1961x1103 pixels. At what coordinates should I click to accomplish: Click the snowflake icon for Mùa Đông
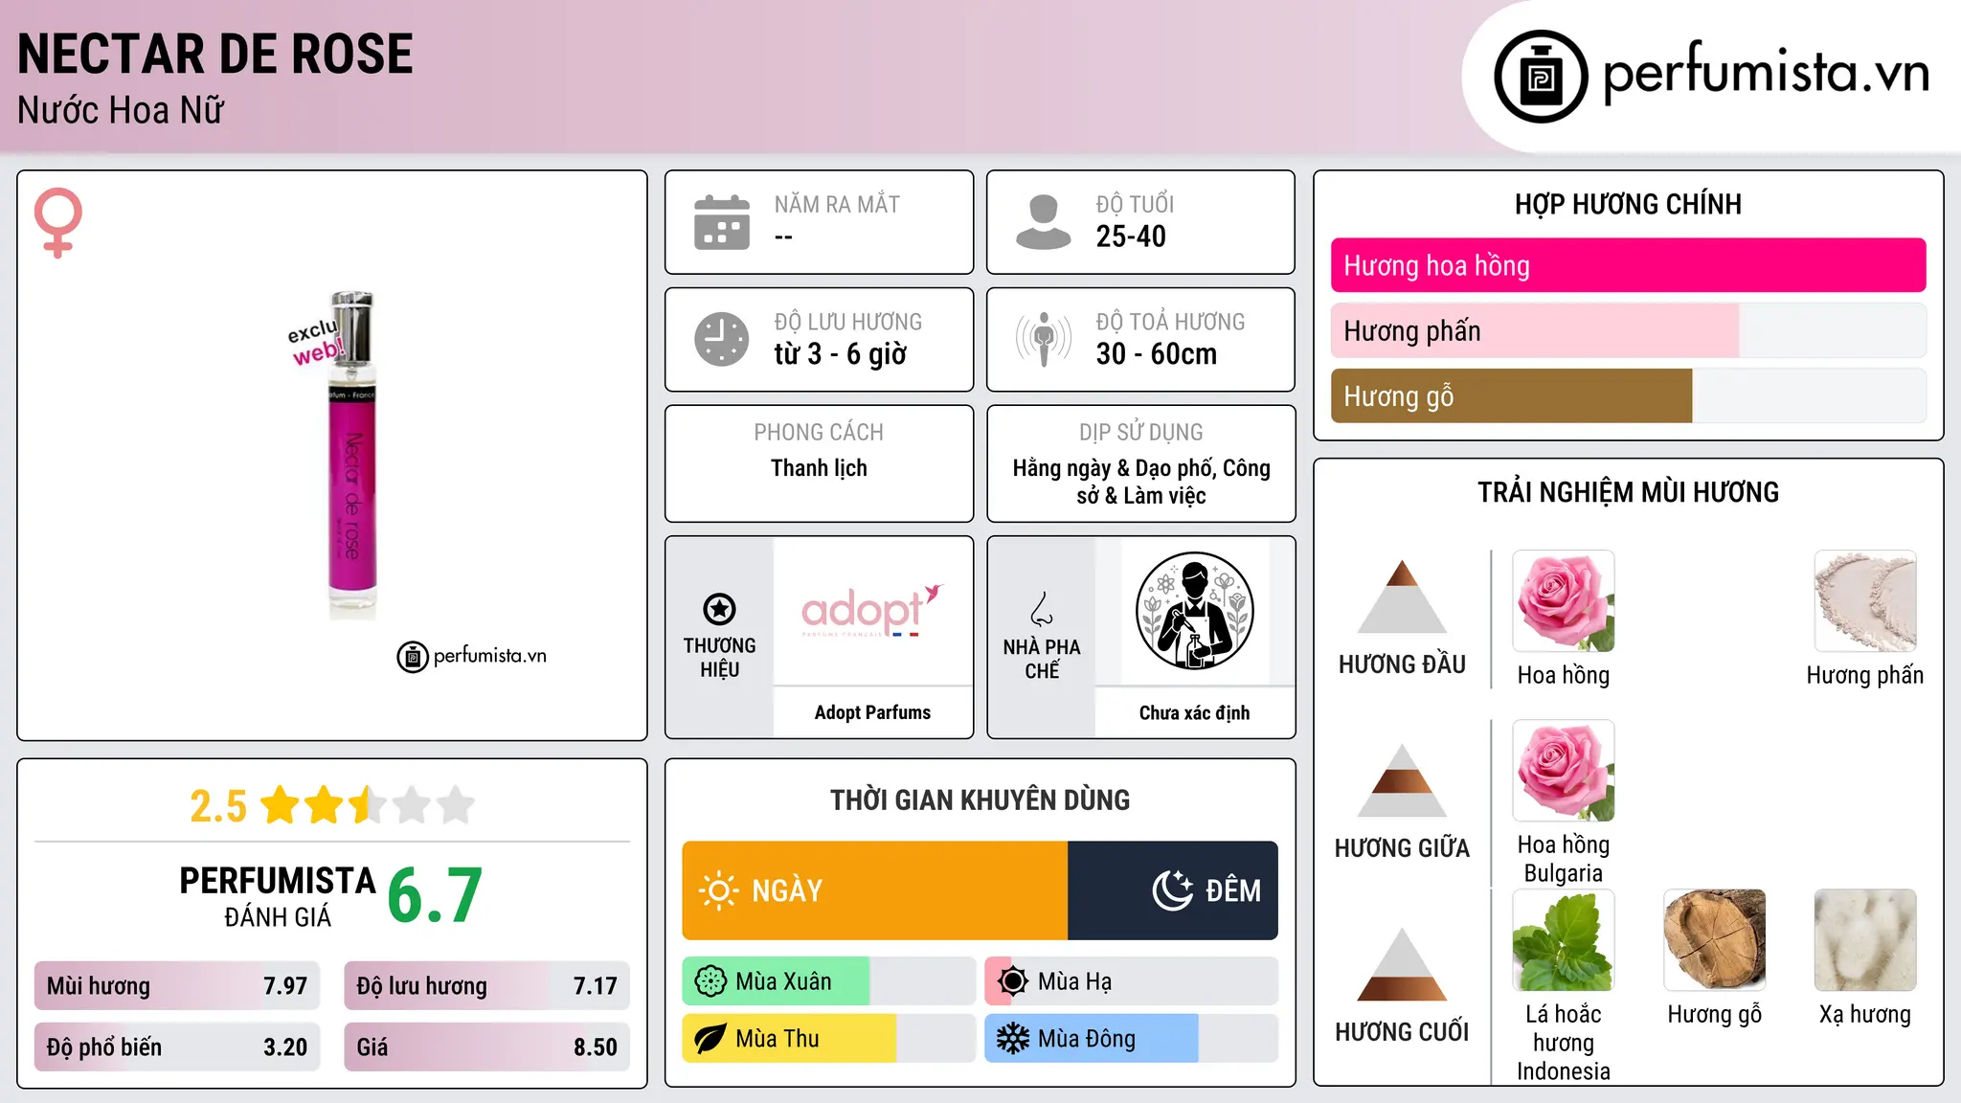click(x=1013, y=1039)
